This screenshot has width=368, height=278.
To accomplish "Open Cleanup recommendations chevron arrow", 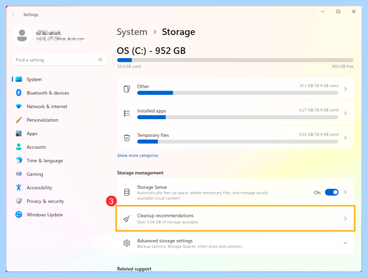I will tap(345, 219).
